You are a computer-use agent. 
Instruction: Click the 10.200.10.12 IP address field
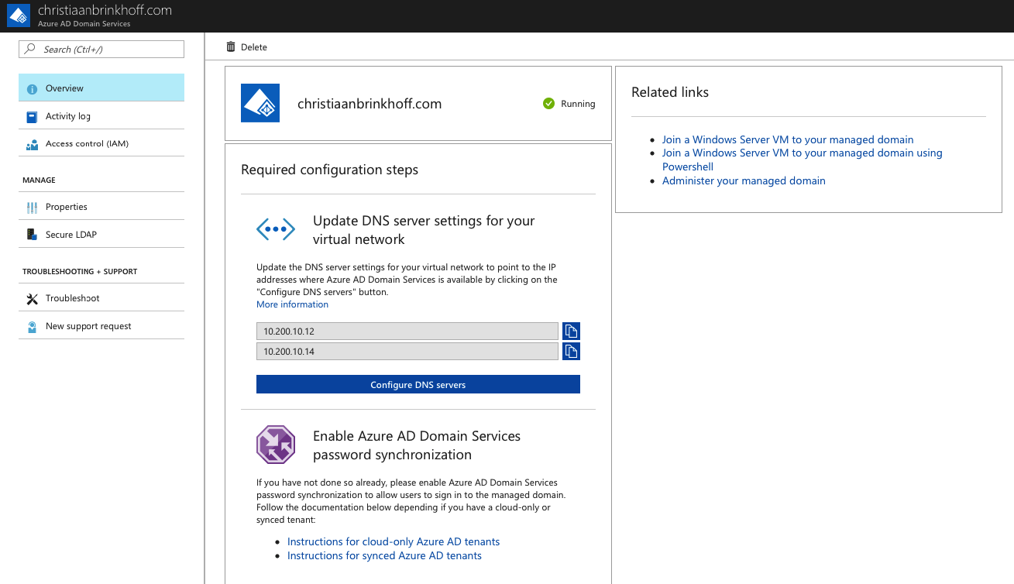tap(407, 332)
